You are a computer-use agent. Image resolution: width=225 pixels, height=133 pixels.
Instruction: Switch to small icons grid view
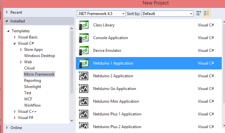pyautogui.click(x=199, y=13)
